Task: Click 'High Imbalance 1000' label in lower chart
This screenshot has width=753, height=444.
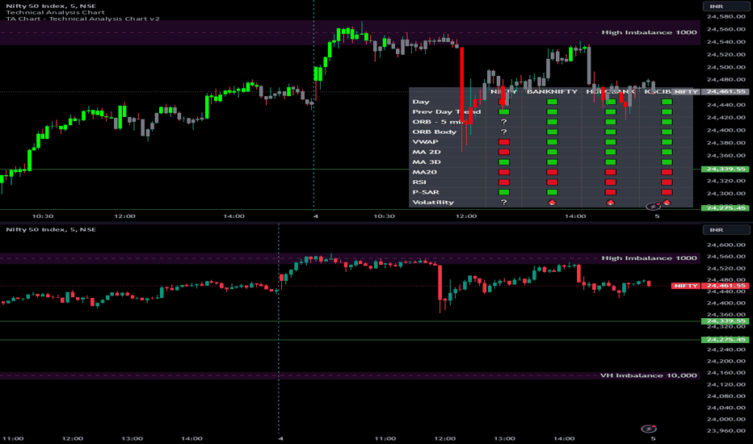Action: (x=649, y=258)
